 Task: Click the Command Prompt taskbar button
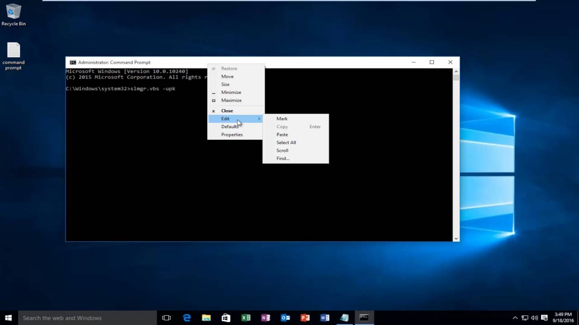click(x=364, y=318)
